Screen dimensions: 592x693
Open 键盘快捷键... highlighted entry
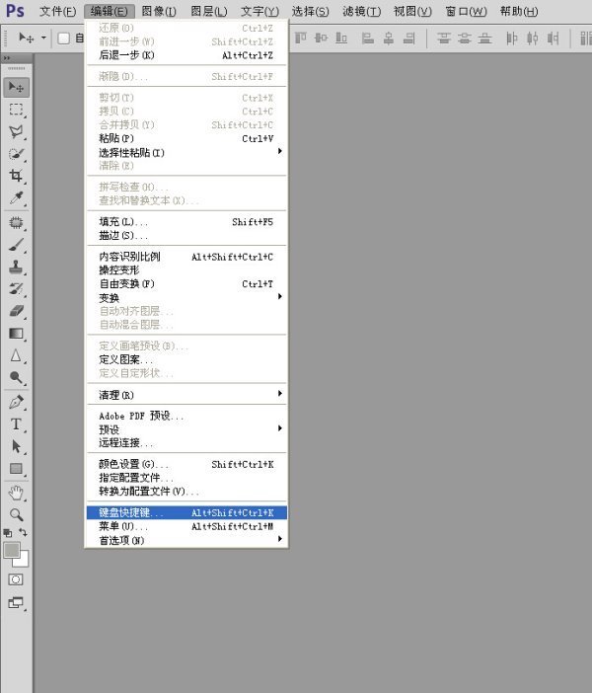click(x=186, y=512)
